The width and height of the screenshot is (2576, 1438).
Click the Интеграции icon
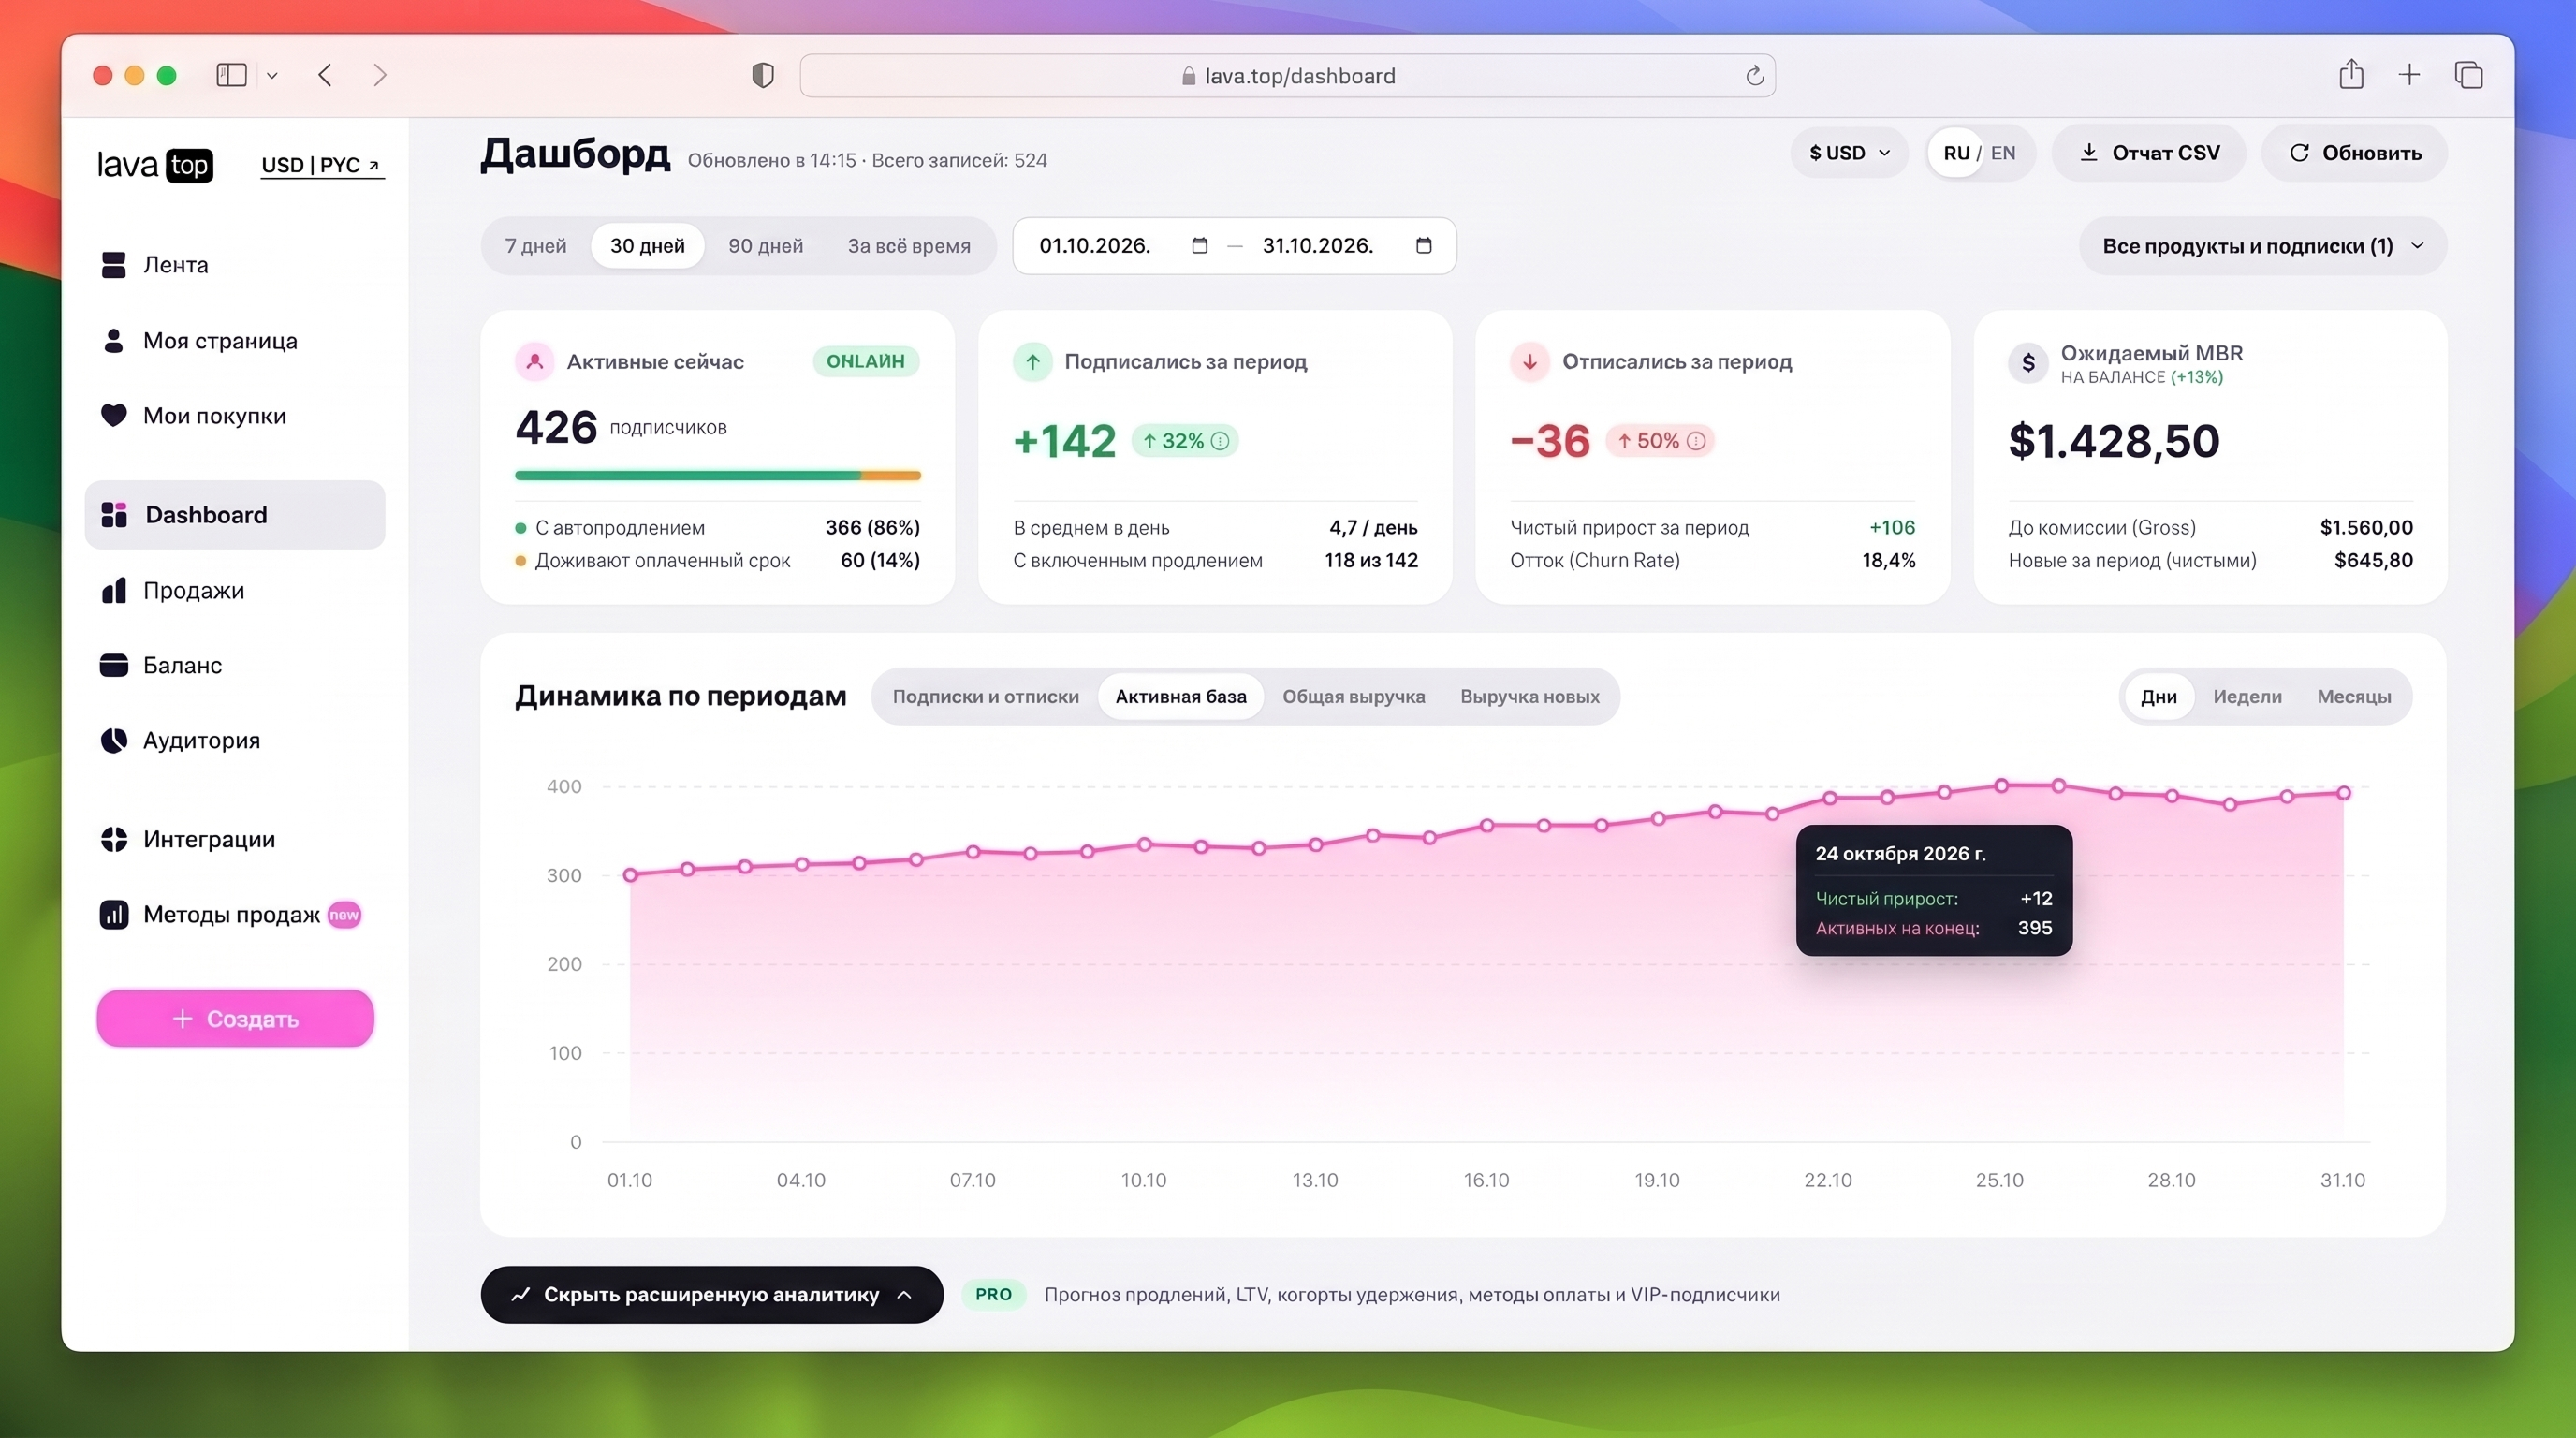coord(114,839)
